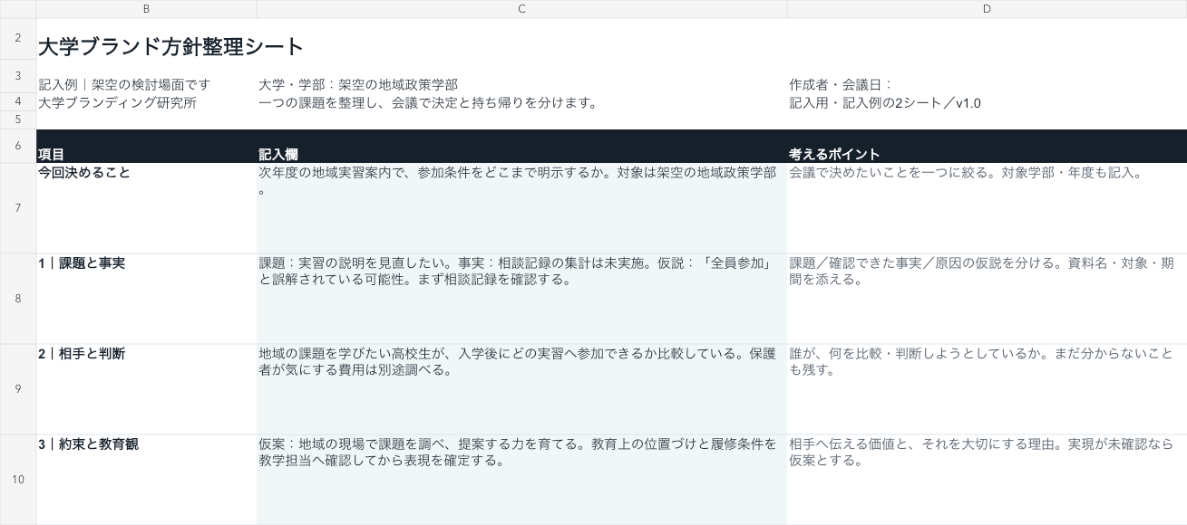Click the title 大学ブランド方針整理シート cell
1187x525 pixels.
[x=171, y=46]
